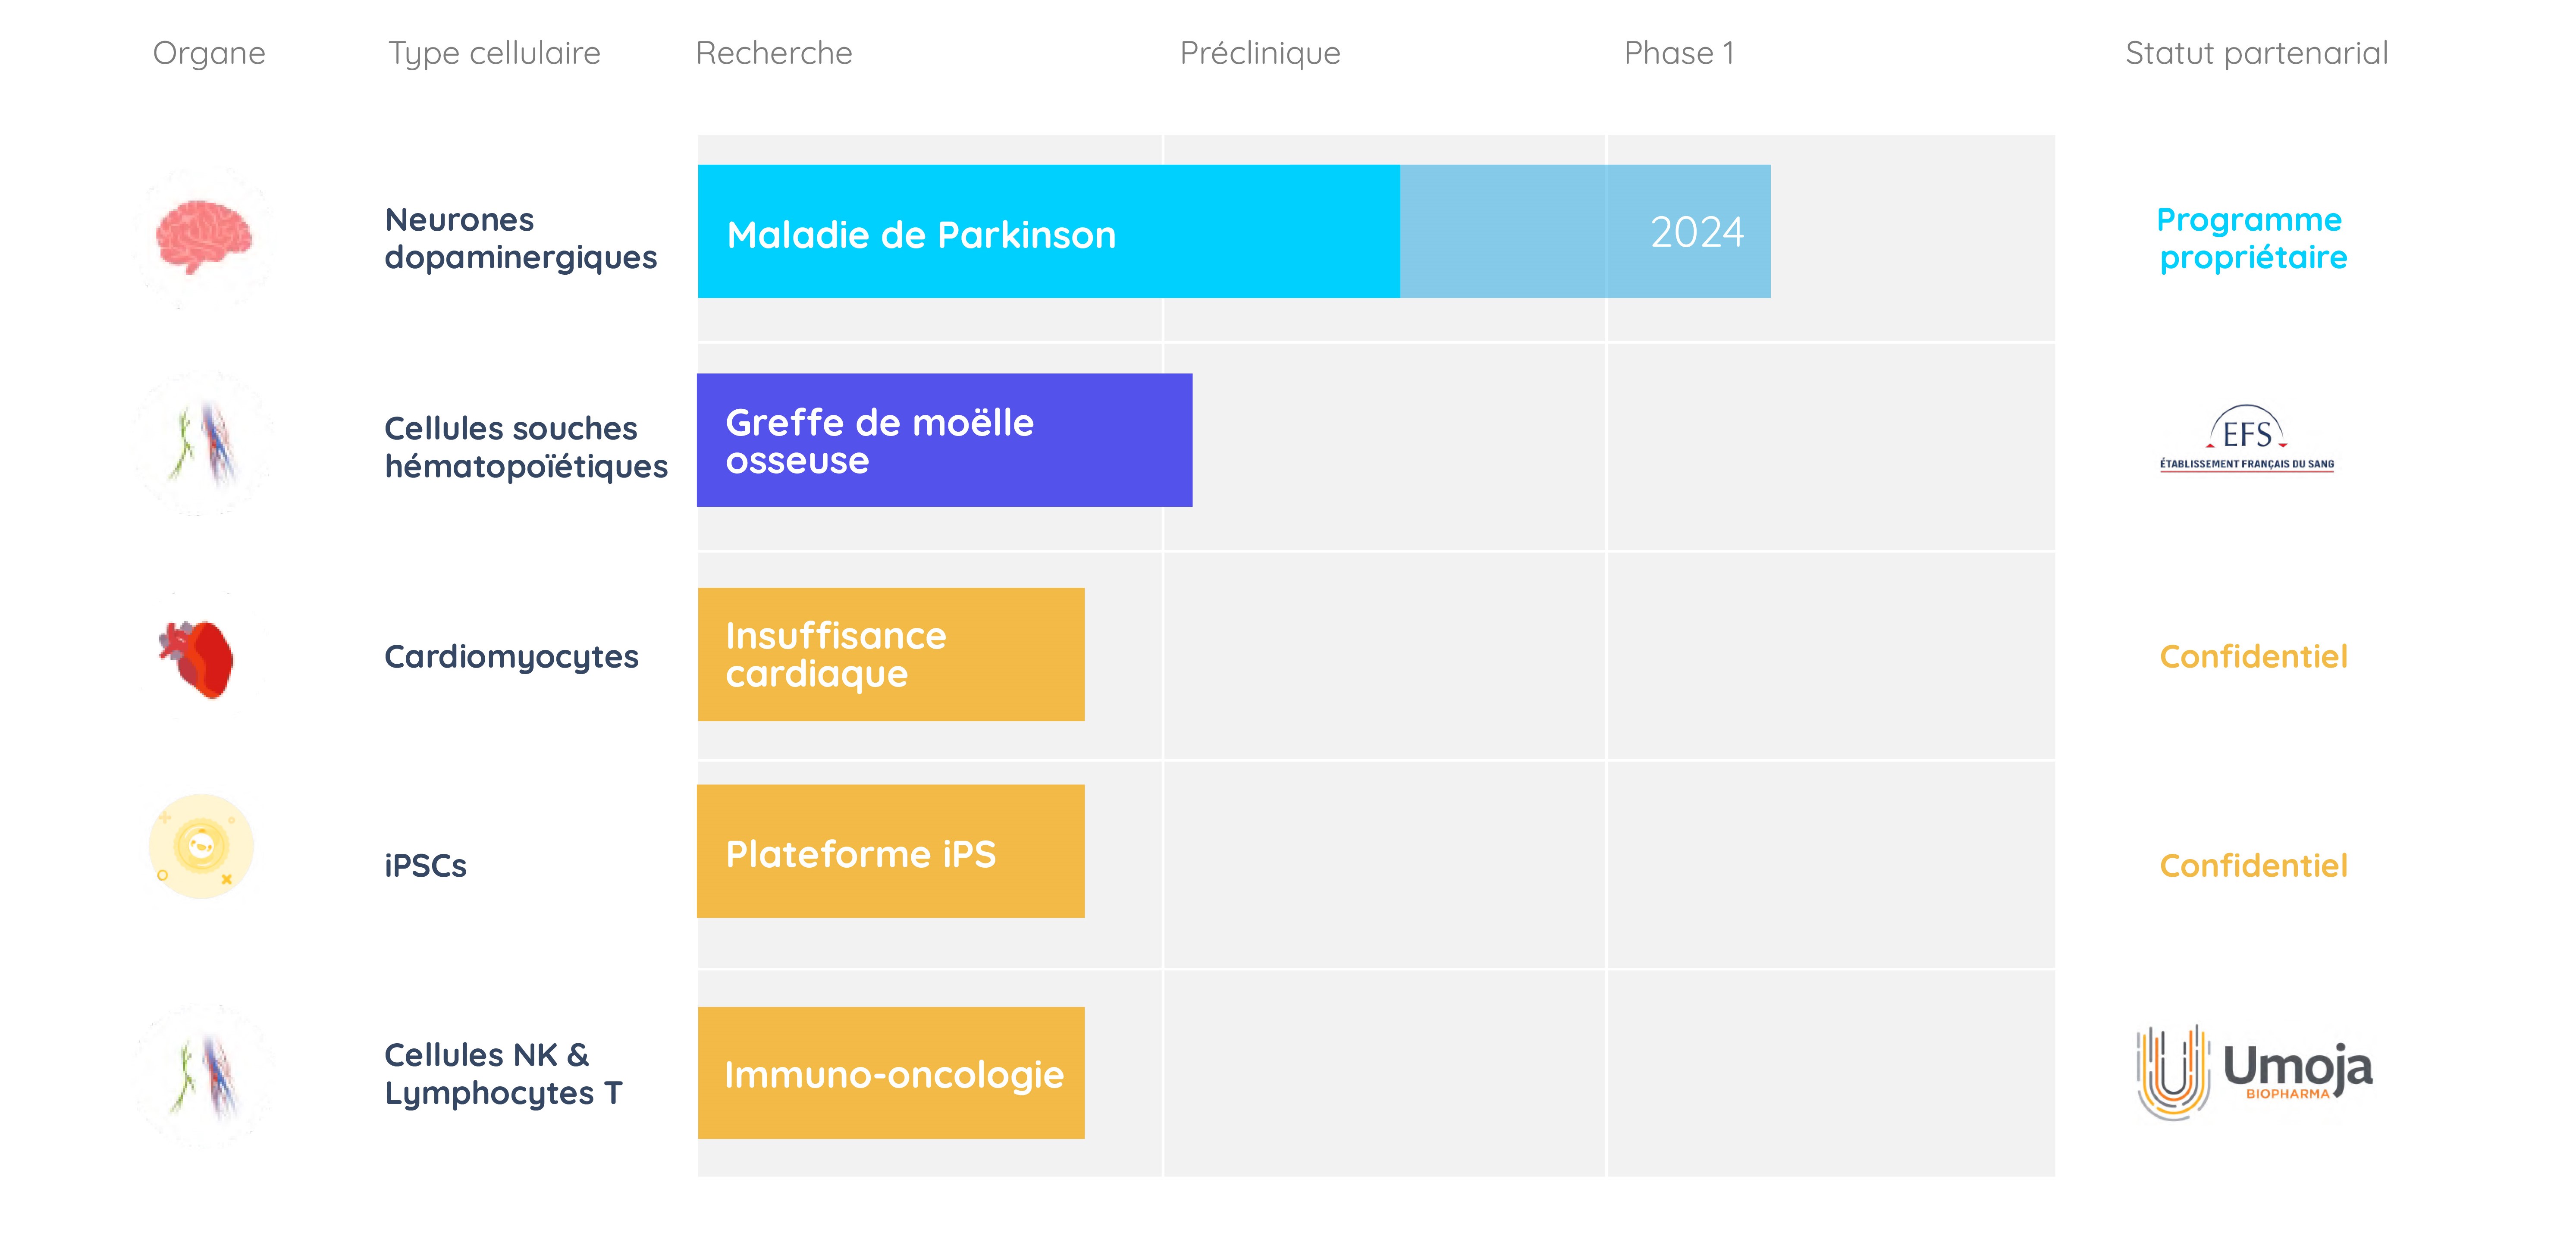
Task: Select the Immuno-oncologie bar
Action: click(x=891, y=1073)
